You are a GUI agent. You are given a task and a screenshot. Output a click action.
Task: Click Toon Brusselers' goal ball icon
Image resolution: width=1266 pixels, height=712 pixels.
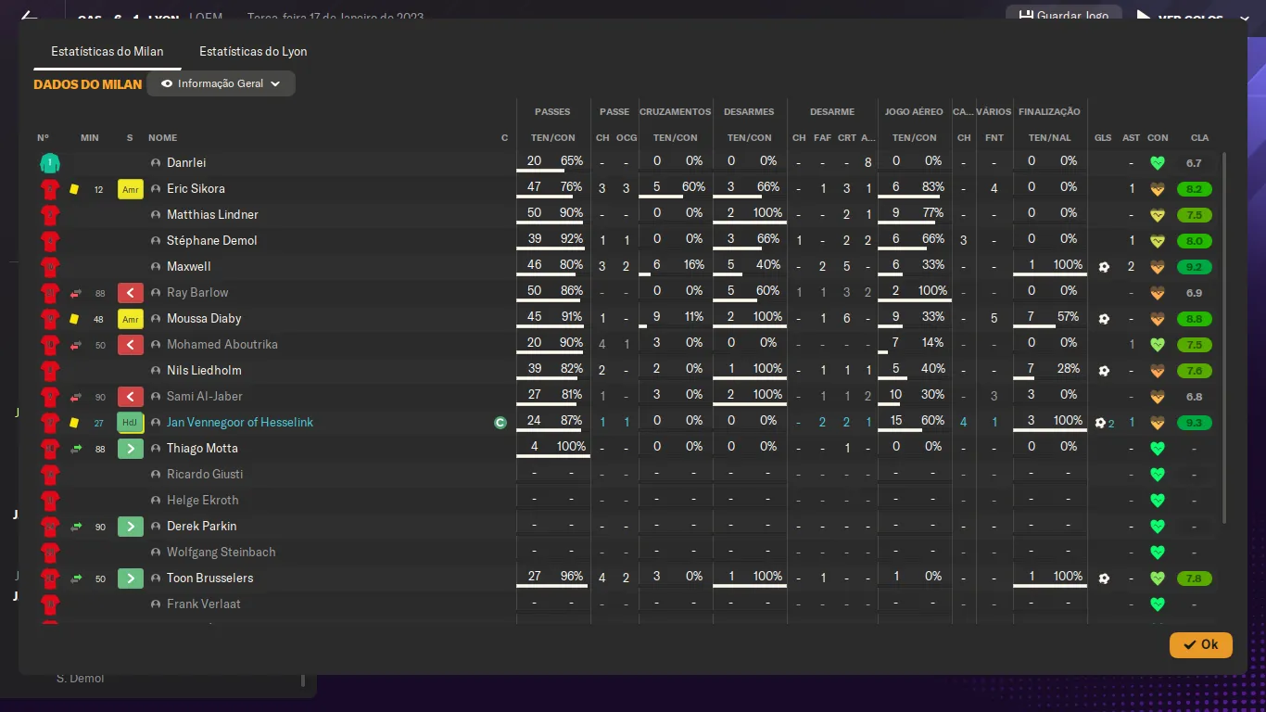(1103, 578)
